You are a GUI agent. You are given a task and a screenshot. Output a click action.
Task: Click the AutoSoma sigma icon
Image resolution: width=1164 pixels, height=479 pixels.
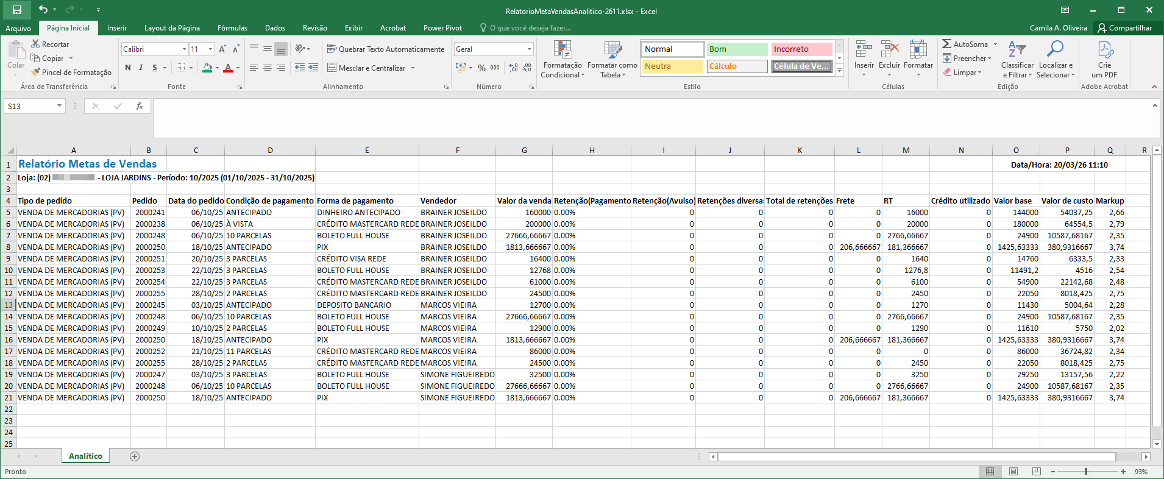pyautogui.click(x=946, y=44)
